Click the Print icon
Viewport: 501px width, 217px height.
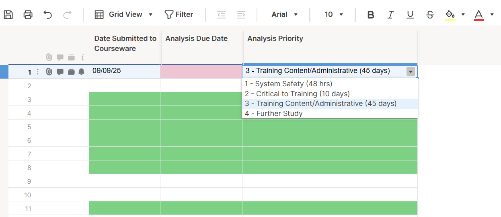(x=28, y=15)
